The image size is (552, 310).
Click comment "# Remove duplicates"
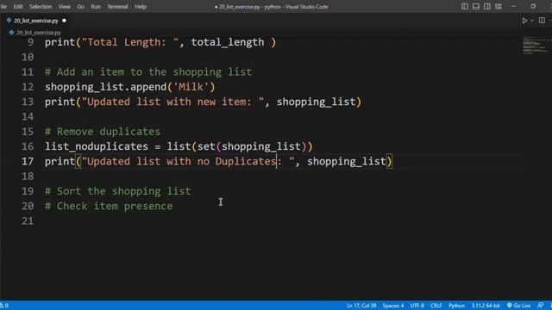[103, 132]
